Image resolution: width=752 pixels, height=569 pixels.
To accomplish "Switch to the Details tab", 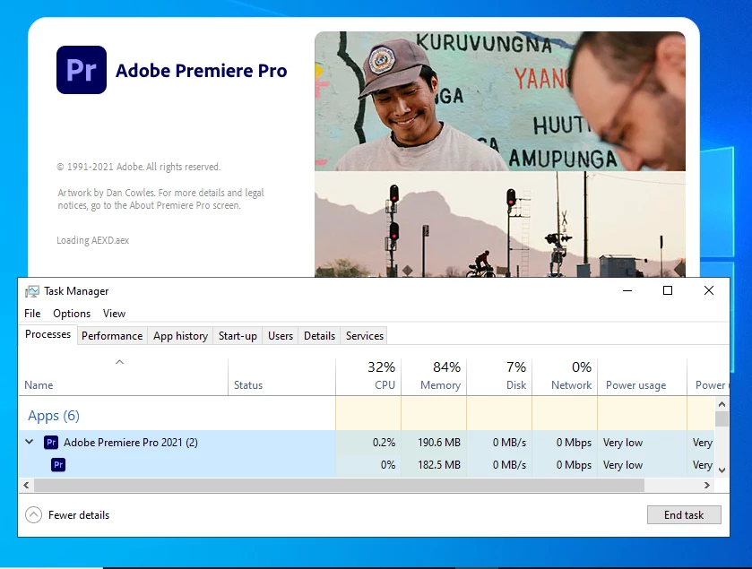I will pos(319,335).
